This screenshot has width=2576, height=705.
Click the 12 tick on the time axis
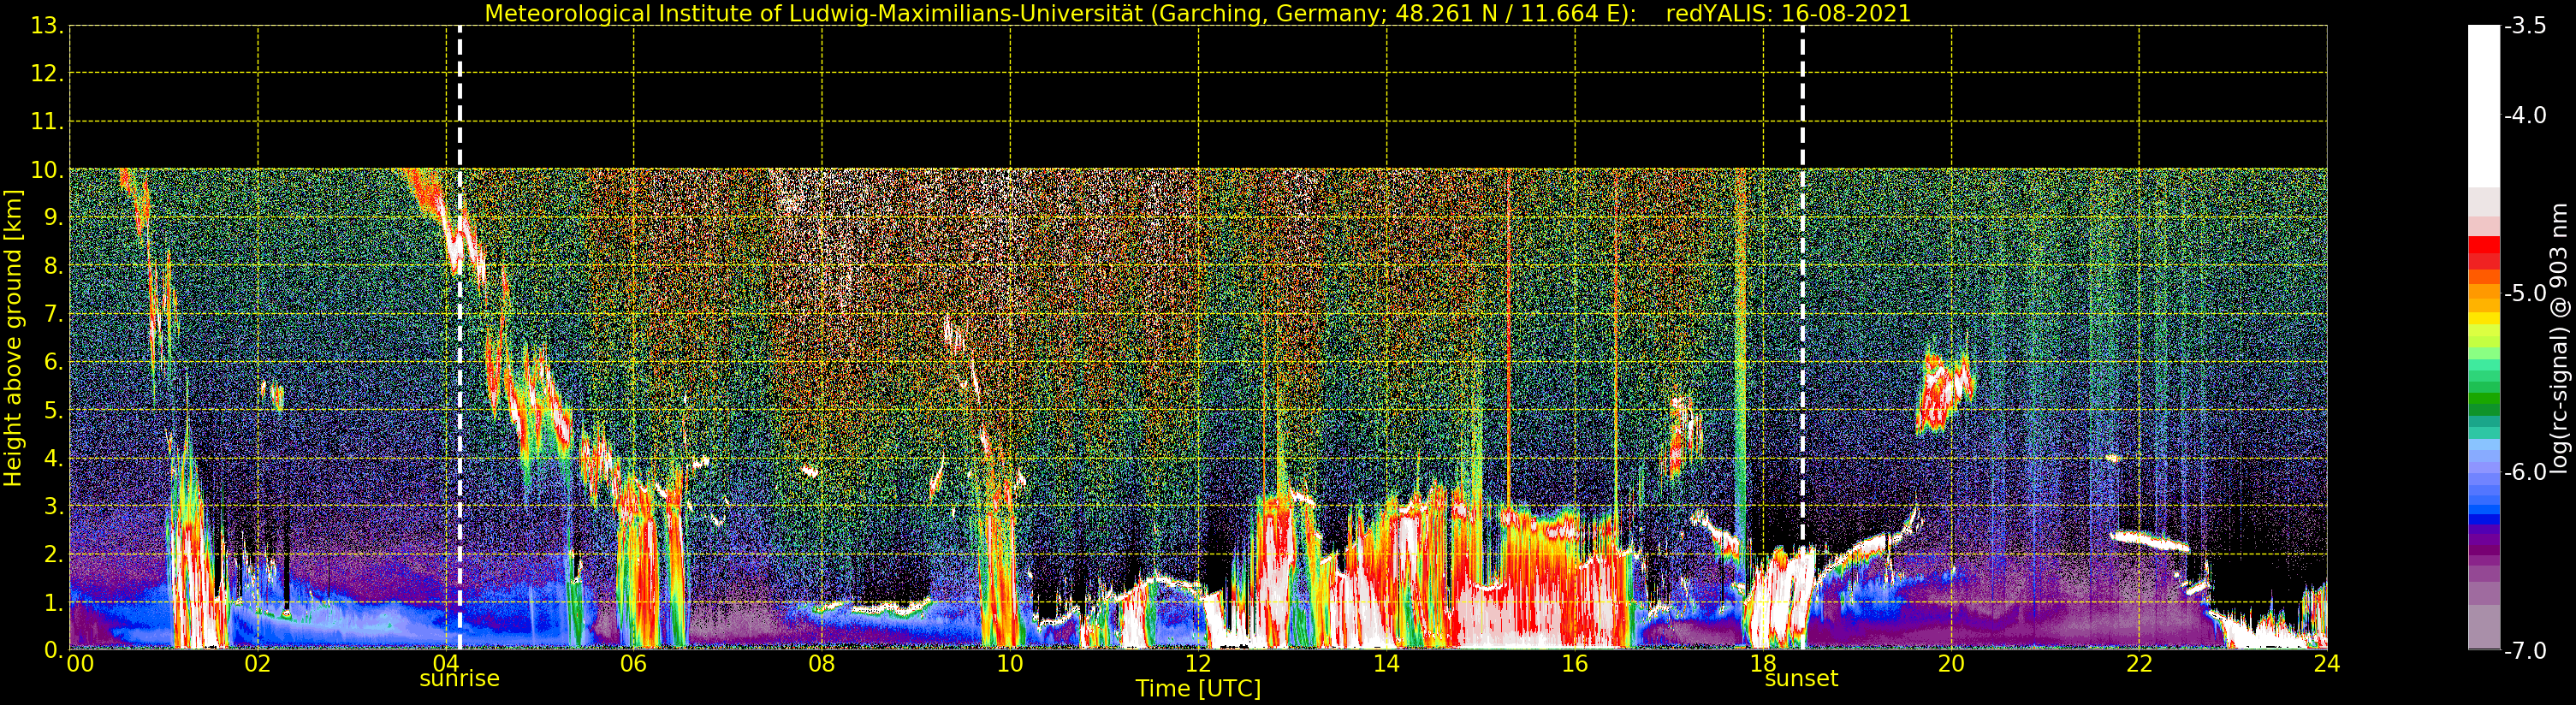coord(1197,664)
